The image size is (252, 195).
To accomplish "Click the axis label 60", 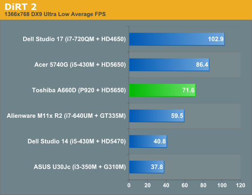I will pos(185,185).
